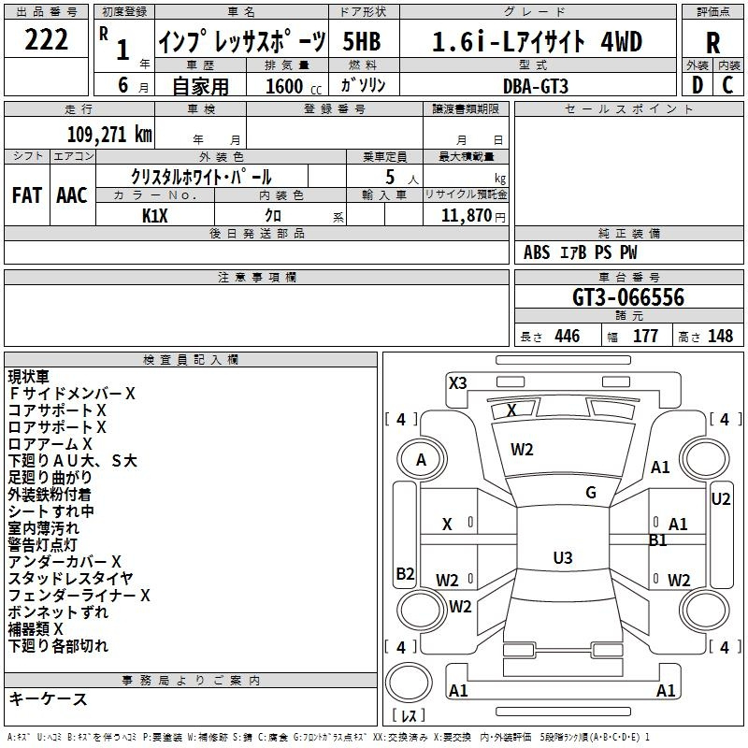Screen dimensions: 748x748
Task: Click the wheel circle labeled A
Action: 421,459
